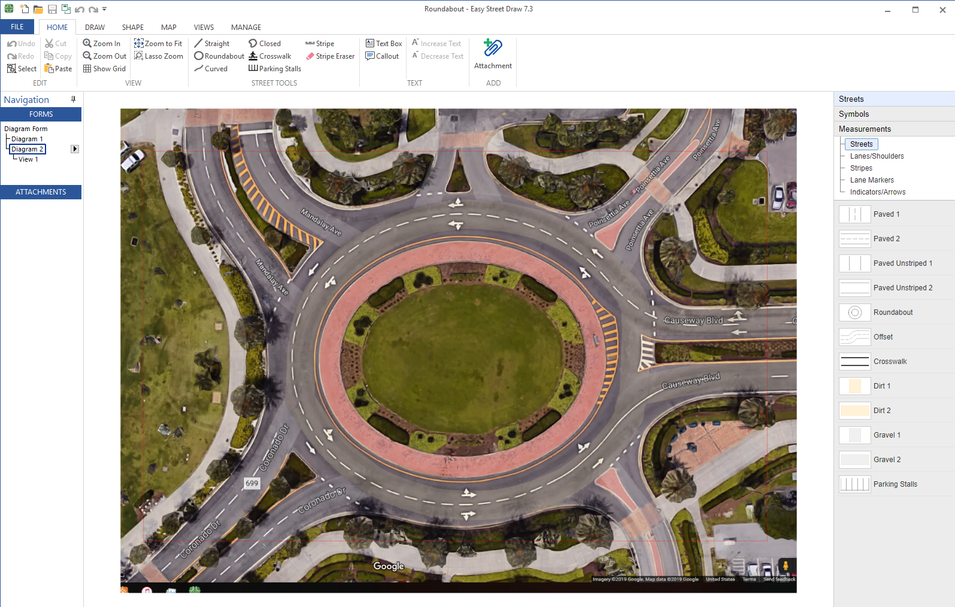This screenshot has width=955, height=607.
Task: Click Save All icon in quick access toolbar
Action: coord(66,9)
